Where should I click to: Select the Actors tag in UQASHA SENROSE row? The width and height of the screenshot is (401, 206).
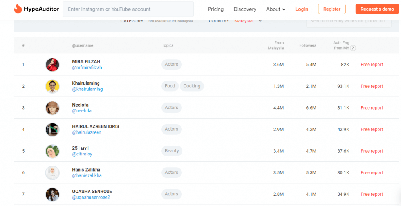[x=172, y=194]
